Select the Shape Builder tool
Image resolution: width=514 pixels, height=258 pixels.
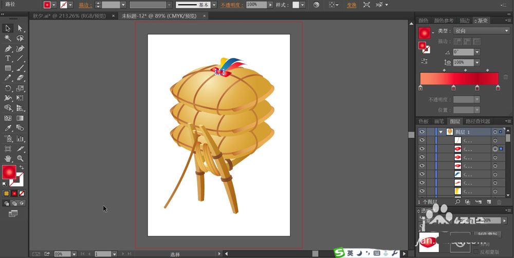pyautogui.click(x=8, y=108)
